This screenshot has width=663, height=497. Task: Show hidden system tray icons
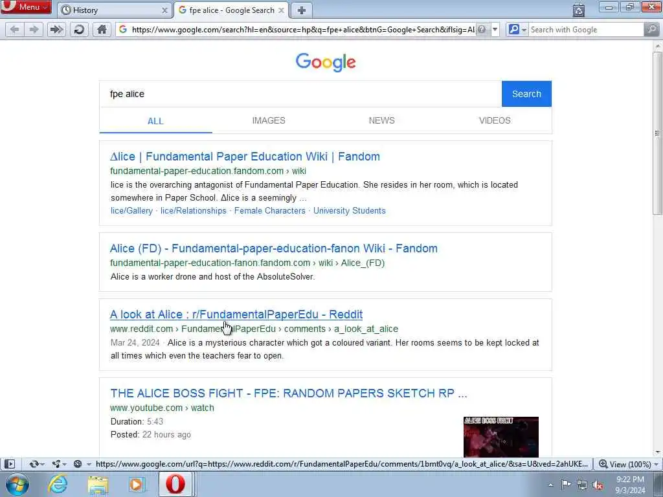(550, 485)
